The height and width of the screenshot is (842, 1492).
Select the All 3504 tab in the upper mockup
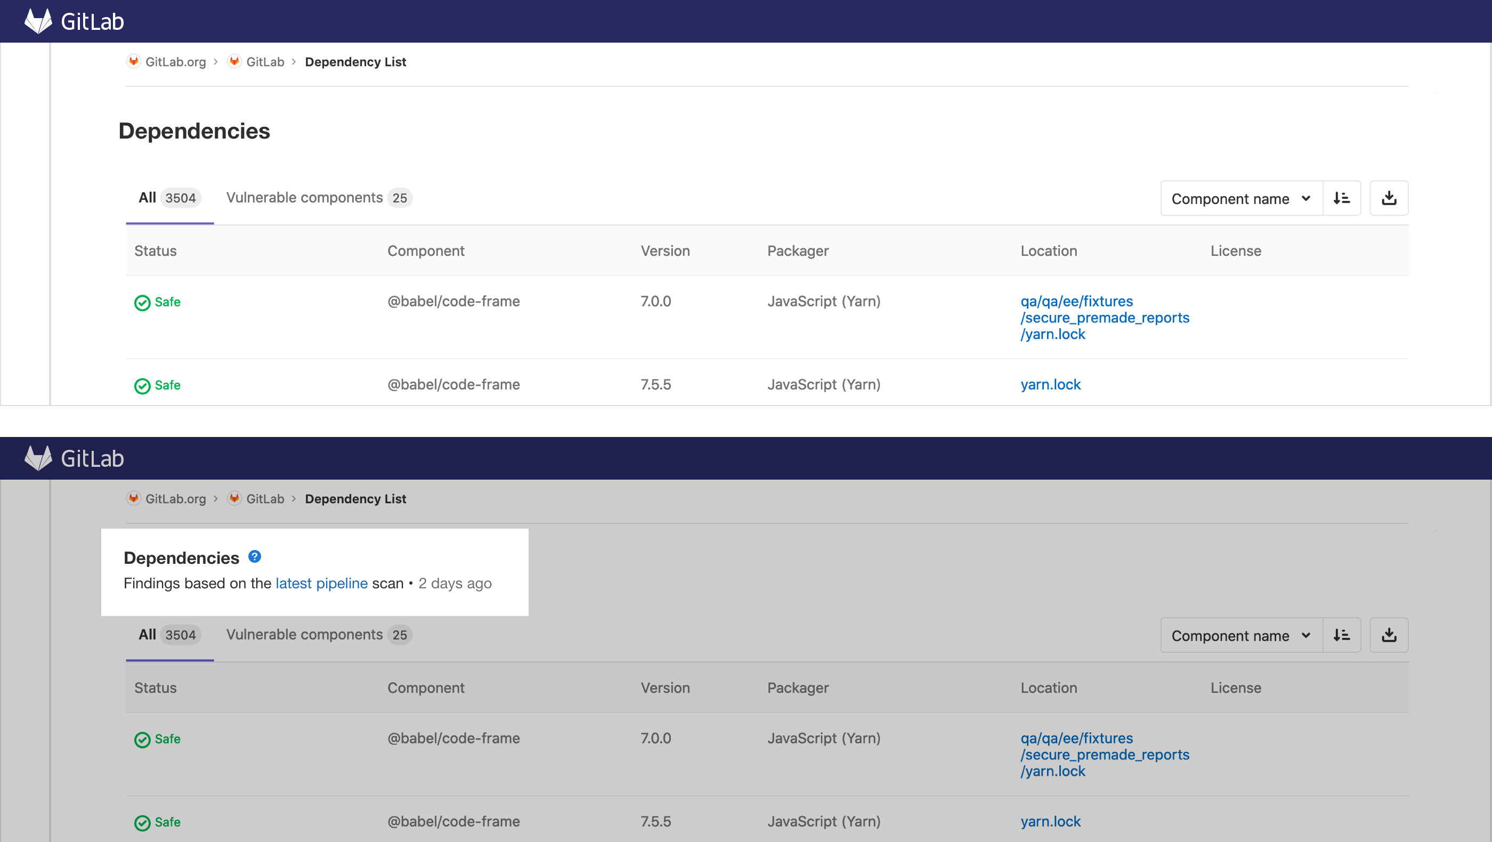click(169, 198)
